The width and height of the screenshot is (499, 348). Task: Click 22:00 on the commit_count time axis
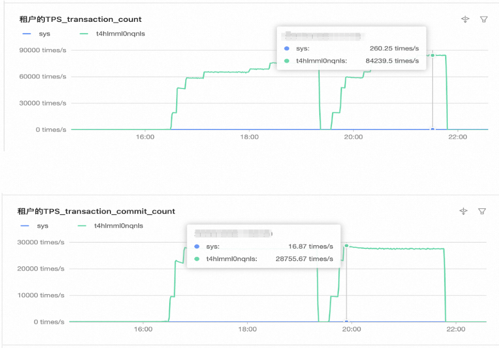click(x=456, y=329)
